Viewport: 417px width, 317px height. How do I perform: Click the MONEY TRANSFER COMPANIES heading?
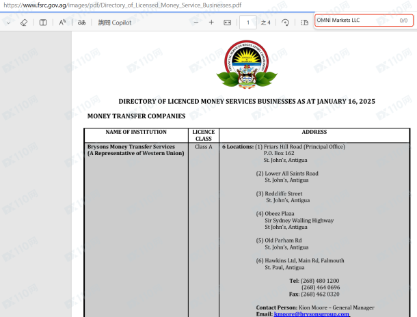click(137, 116)
